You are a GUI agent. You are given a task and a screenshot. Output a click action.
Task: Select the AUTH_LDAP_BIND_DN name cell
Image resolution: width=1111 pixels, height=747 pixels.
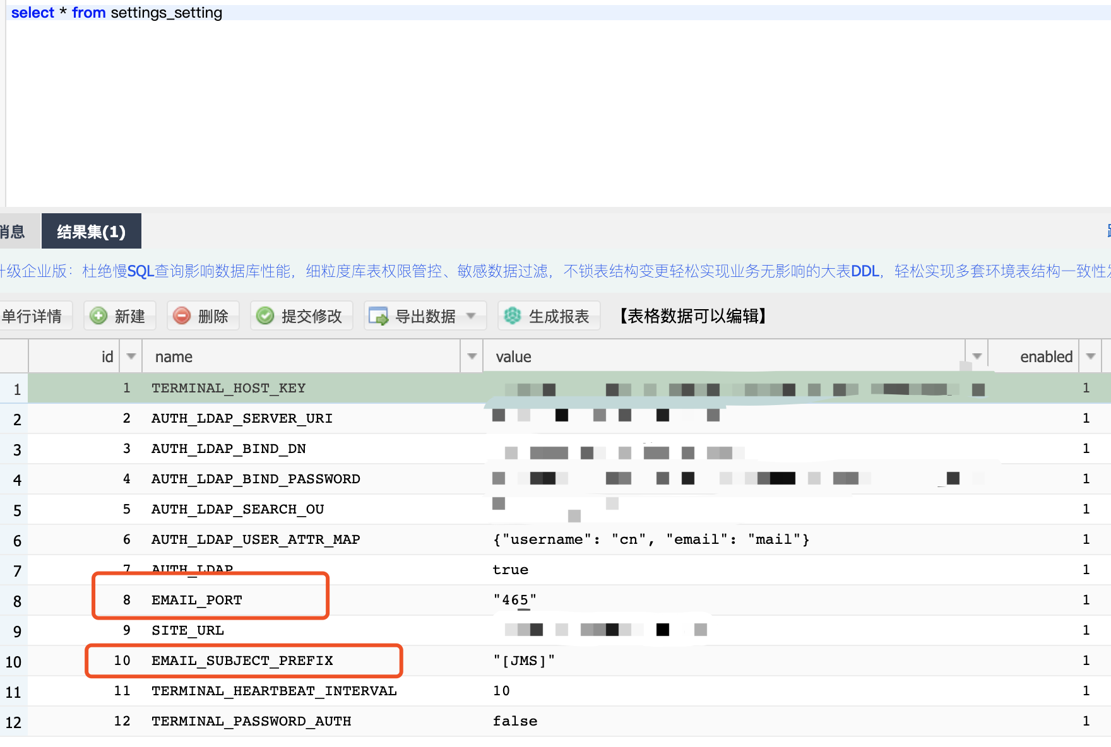click(x=229, y=449)
